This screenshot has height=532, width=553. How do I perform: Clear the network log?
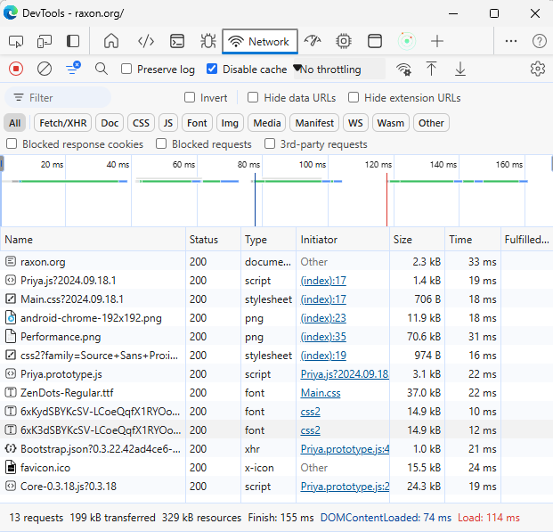(45, 69)
